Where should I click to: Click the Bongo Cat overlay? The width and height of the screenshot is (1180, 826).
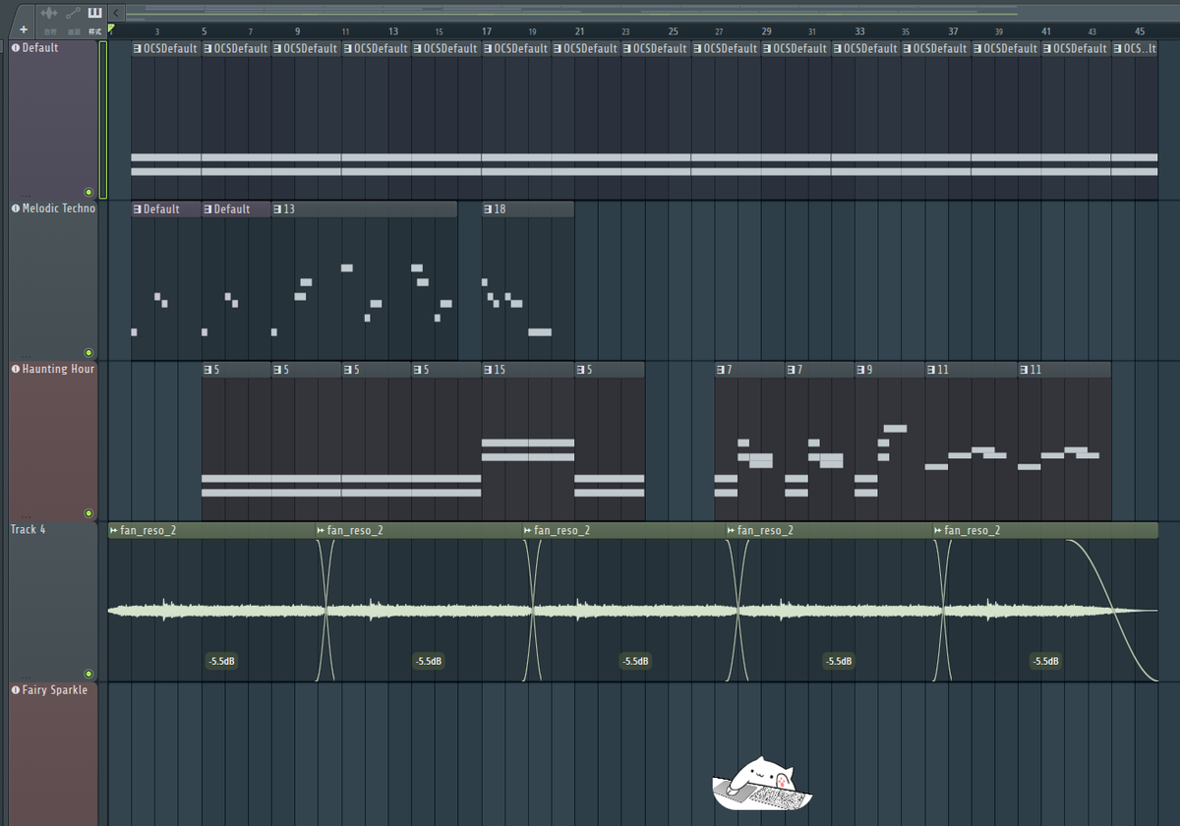coord(763,783)
